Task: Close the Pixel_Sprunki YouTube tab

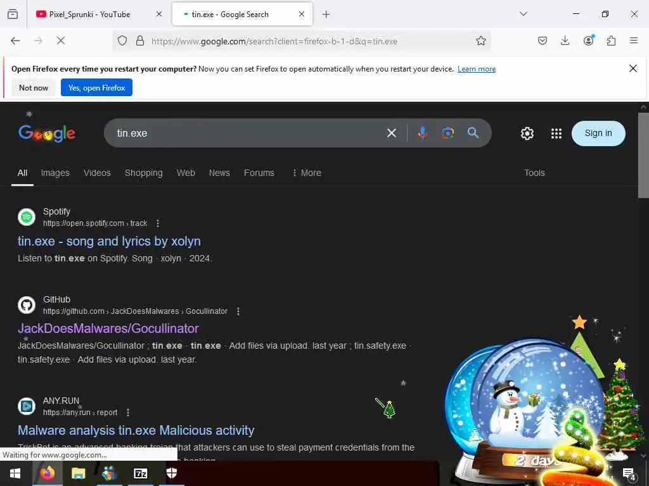Action: (x=159, y=14)
